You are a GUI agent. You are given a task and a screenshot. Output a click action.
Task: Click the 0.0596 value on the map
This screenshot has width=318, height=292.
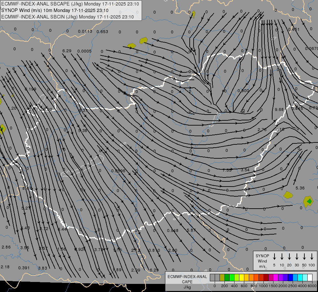[118, 171]
